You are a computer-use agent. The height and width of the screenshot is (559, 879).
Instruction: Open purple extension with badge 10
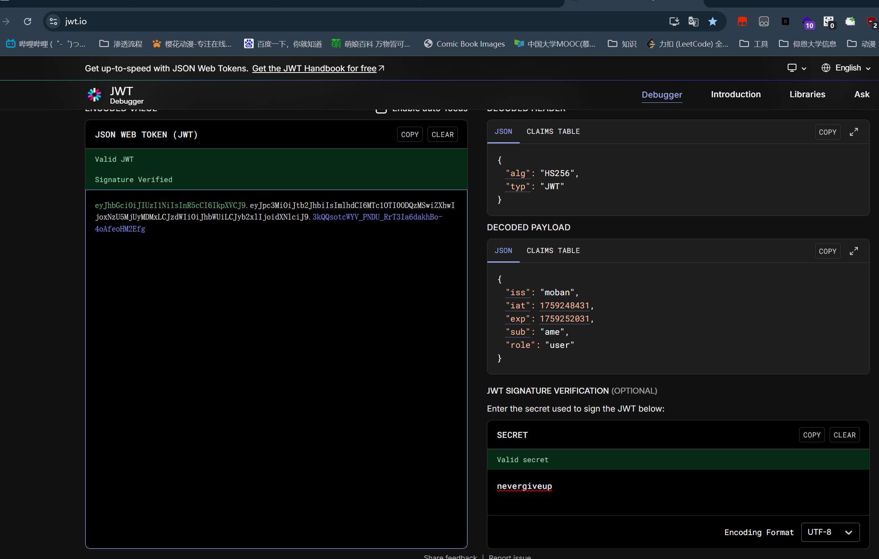point(808,23)
